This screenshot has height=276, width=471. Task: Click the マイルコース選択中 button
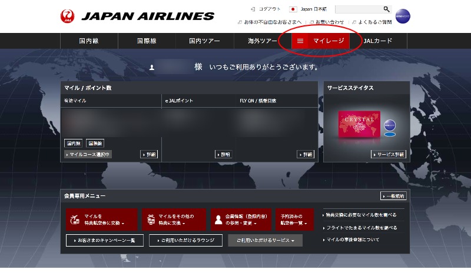[x=88, y=154]
